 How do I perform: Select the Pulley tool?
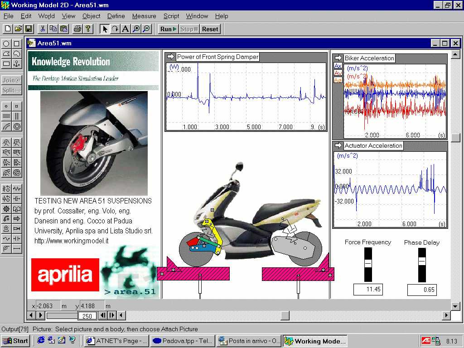point(6,249)
